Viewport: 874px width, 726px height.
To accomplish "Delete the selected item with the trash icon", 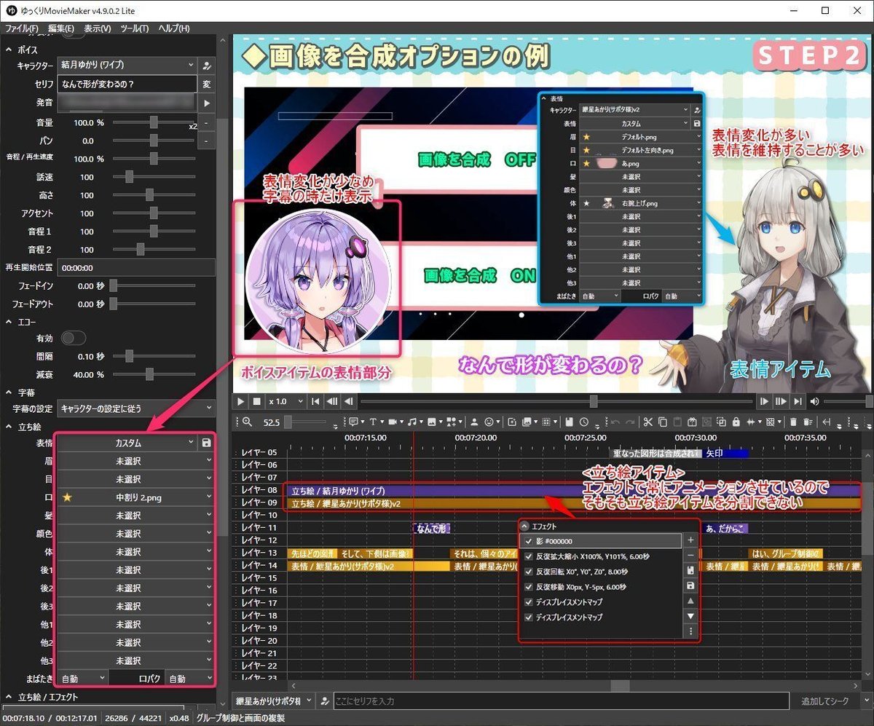I will (x=793, y=422).
